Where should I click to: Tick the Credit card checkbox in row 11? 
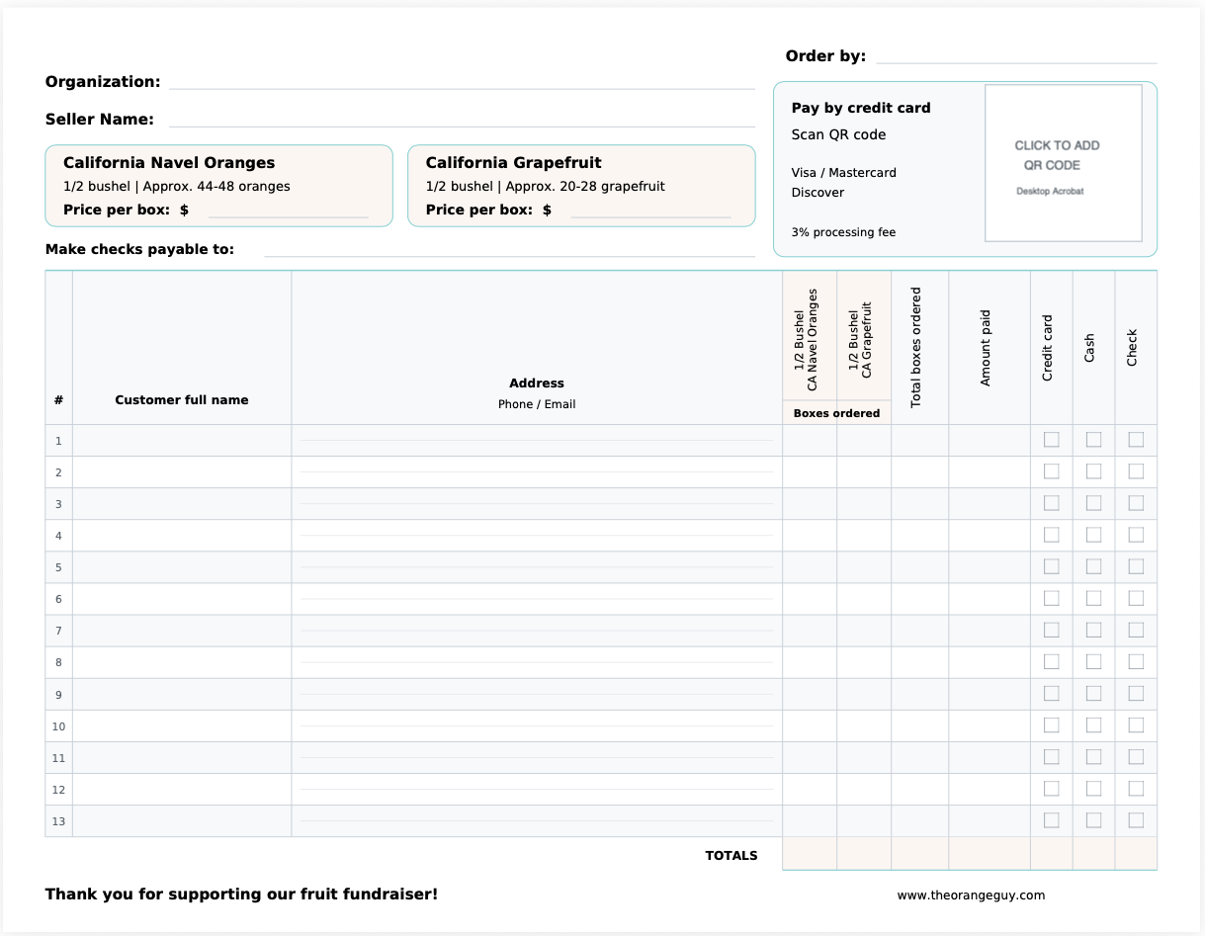point(1051,756)
